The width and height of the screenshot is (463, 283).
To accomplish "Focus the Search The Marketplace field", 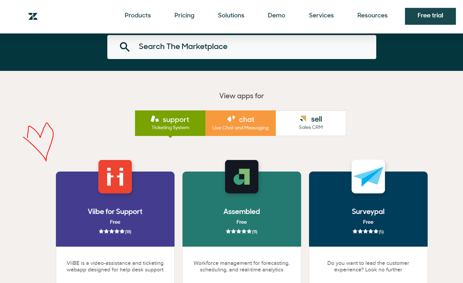I will pos(242,47).
